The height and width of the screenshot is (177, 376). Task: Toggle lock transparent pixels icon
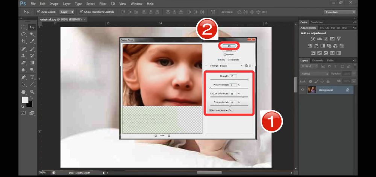coord(311,81)
